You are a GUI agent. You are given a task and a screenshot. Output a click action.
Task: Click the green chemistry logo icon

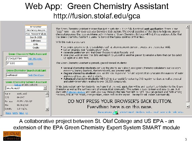click(x=115, y=112)
